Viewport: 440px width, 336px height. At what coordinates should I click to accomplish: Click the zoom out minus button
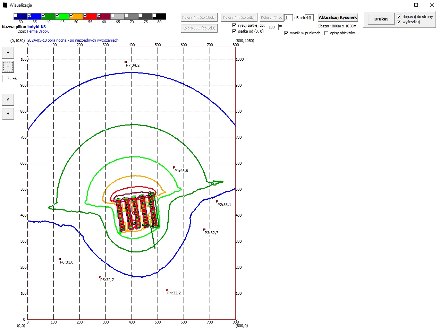(8, 67)
